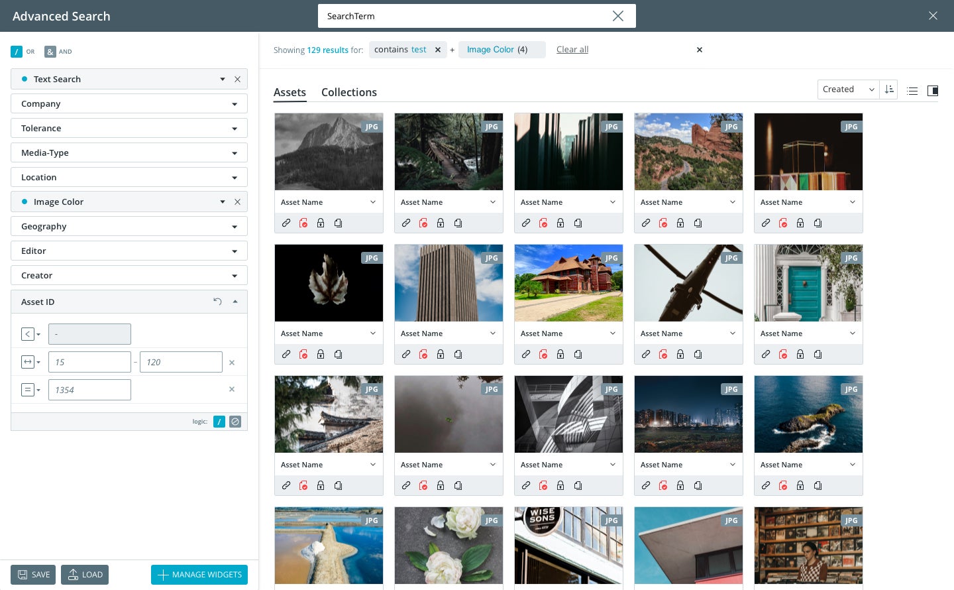
Task: Open the Manage Widgets dialog
Action: point(199,574)
